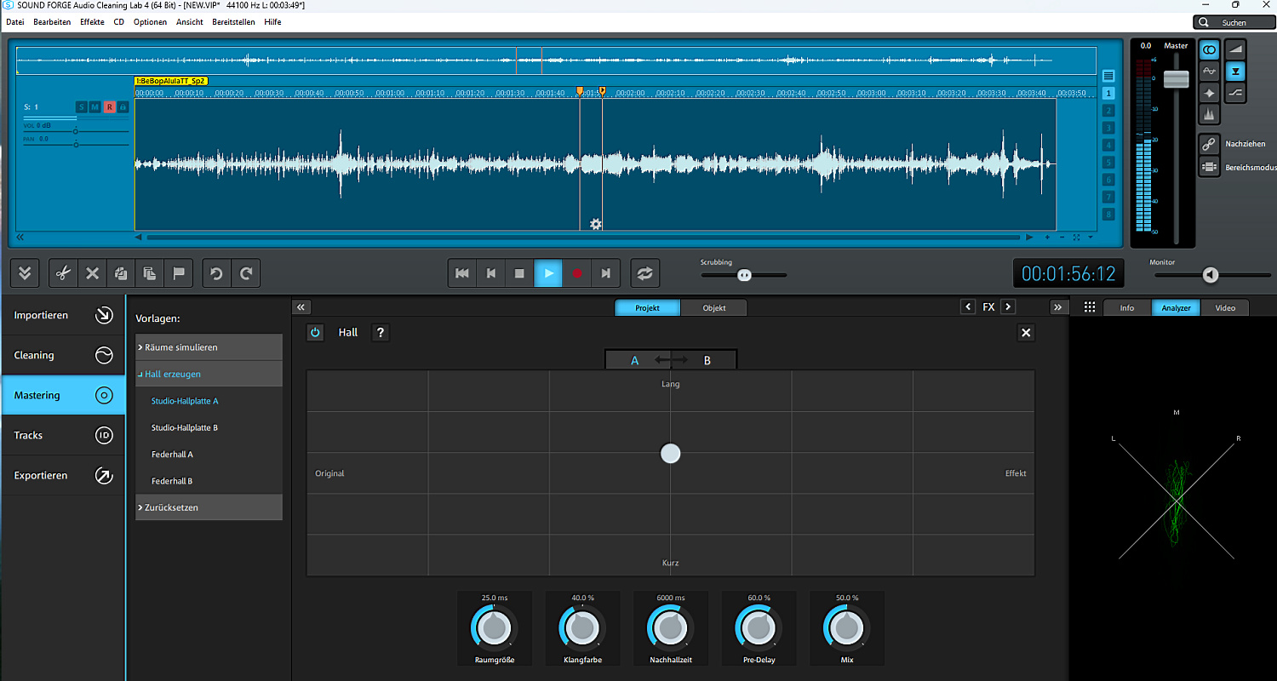Click the undo arrow icon

coord(216,273)
